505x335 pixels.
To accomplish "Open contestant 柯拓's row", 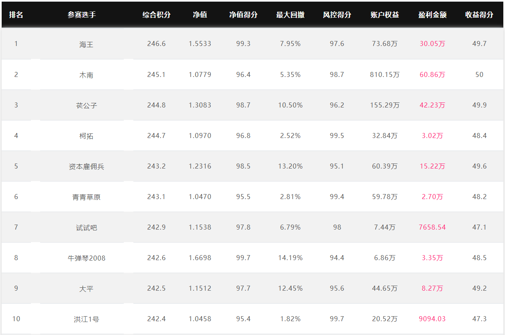I will point(86,136).
